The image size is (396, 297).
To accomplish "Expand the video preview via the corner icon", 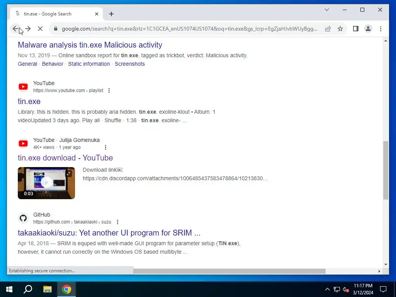I will [x=69, y=174].
